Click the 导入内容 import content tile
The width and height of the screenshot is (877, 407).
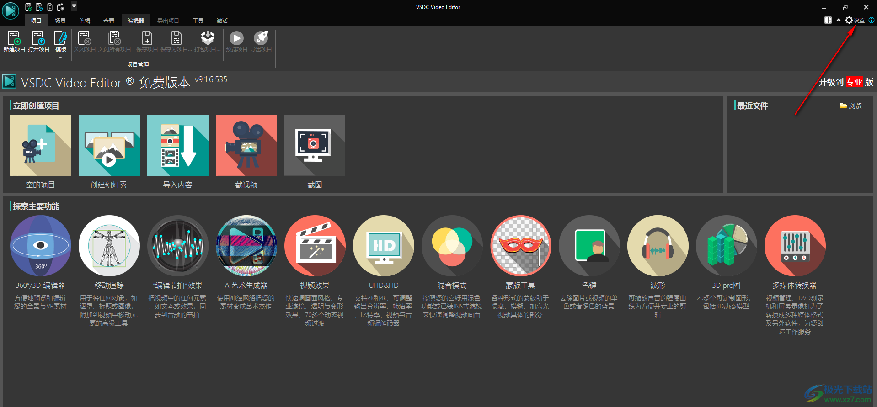tap(178, 145)
